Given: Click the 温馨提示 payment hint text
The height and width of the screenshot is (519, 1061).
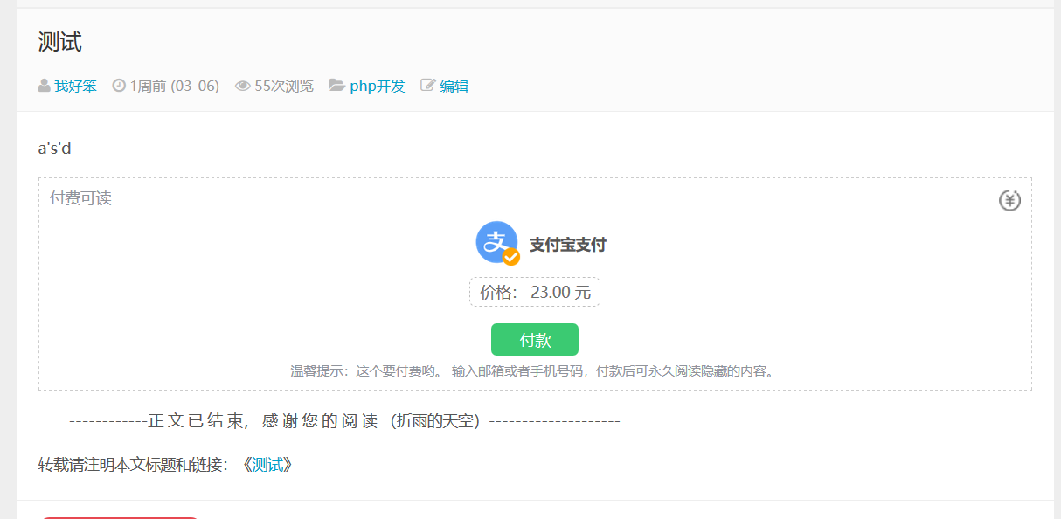Looking at the screenshot, I should 533,371.
